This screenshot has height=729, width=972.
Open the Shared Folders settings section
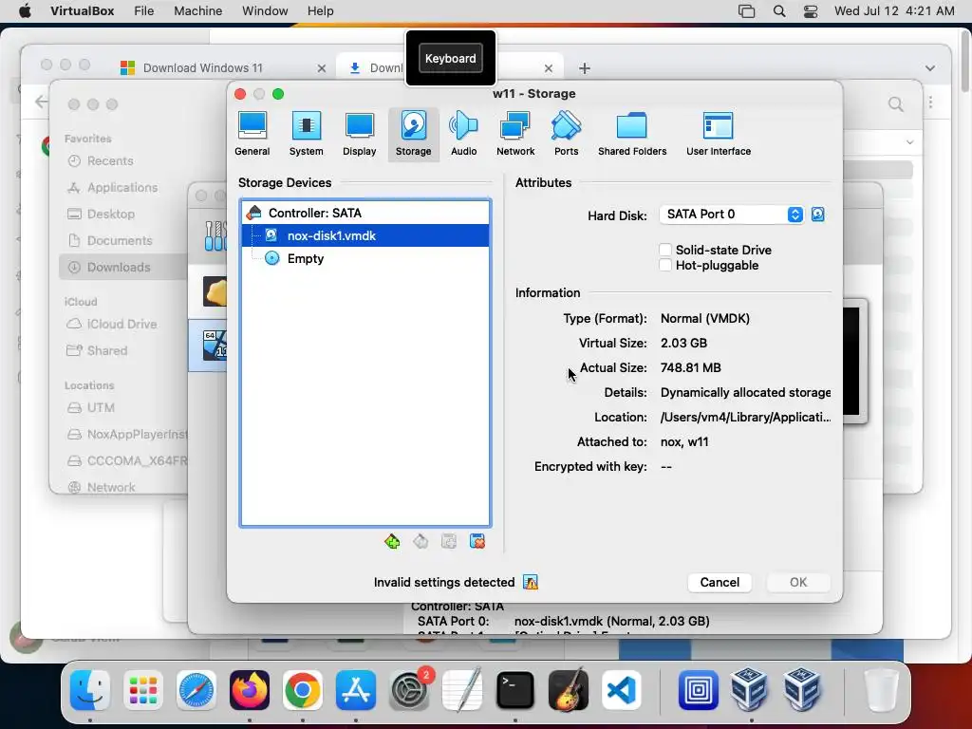click(x=632, y=134)
